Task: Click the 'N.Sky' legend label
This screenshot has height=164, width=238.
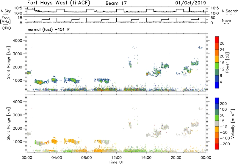Action: pyautogui.click(x=6, y=11)
